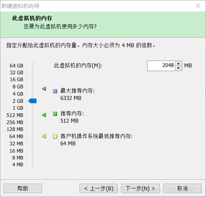The image size is (206, 197).
Task: Click the memory value field showing 2048
Action: 161,66
